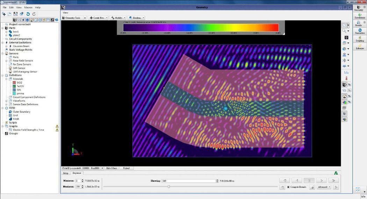Open the Modify dropdown
Image resolution: width=367 pixels, height=199 pixels.
point(118,18)
